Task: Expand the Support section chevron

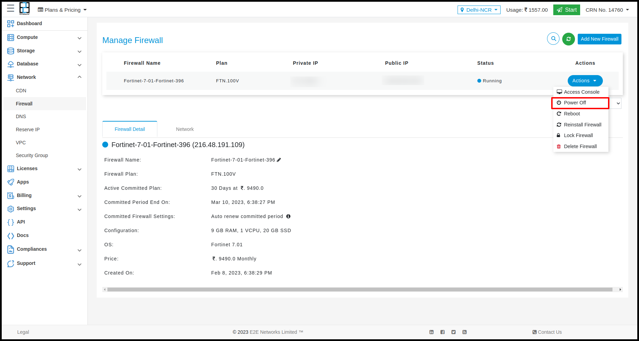Action: [80, 264]
